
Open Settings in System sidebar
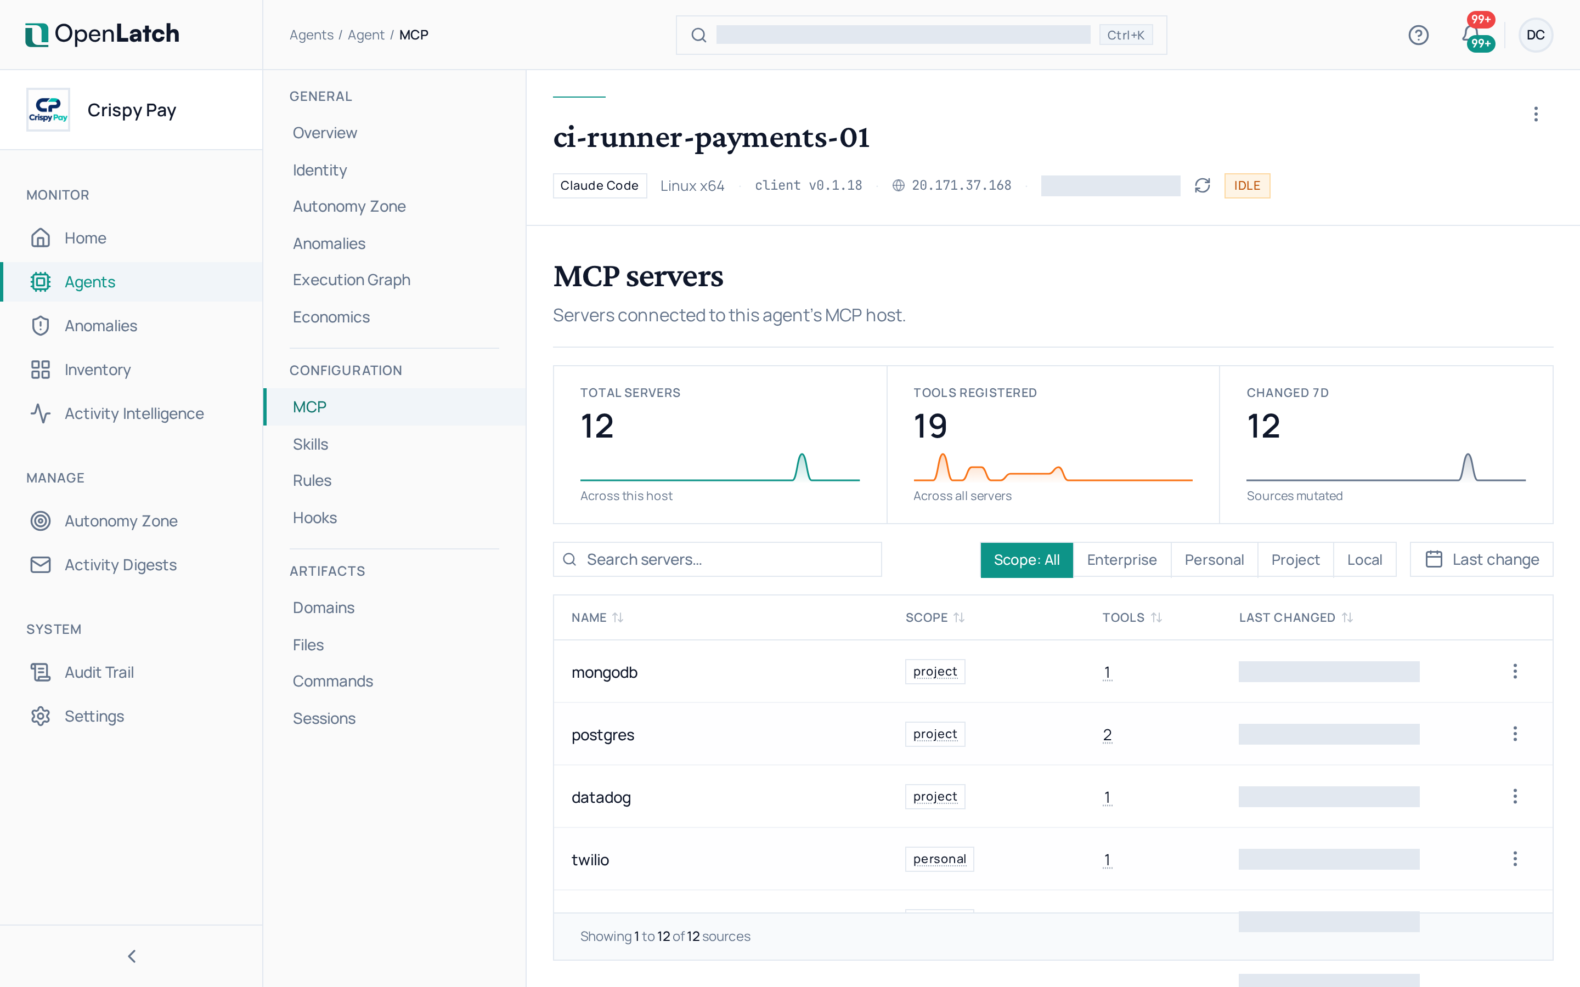(131, 716)
